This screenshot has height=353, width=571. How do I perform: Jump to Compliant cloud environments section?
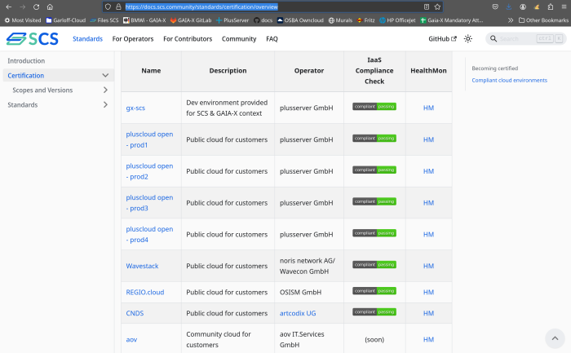click(x=509, y=80)
